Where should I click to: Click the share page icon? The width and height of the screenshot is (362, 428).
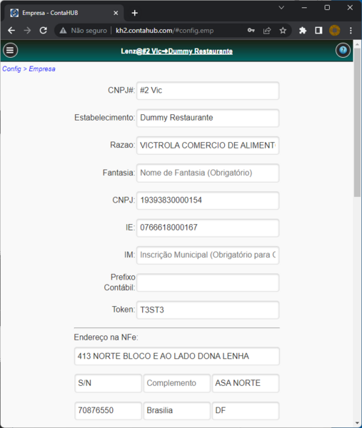pos(267,30)
